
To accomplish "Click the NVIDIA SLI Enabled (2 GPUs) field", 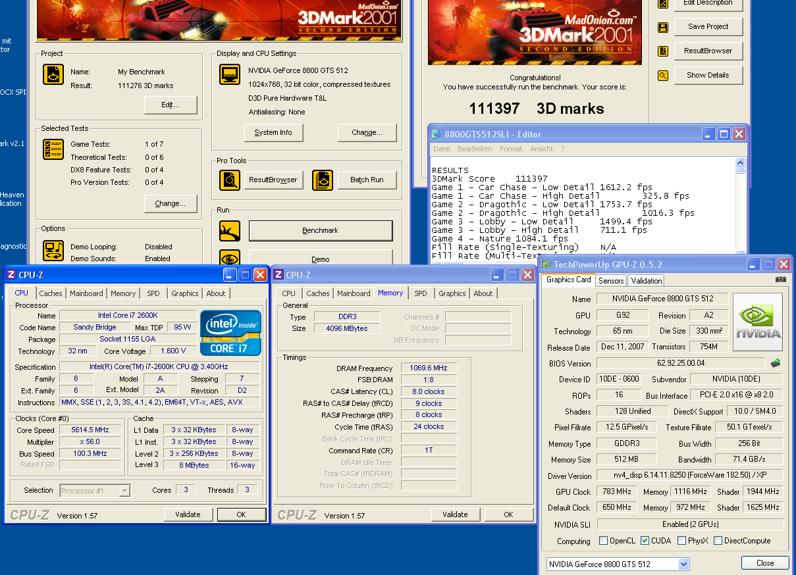I will [x=690, y=524].
